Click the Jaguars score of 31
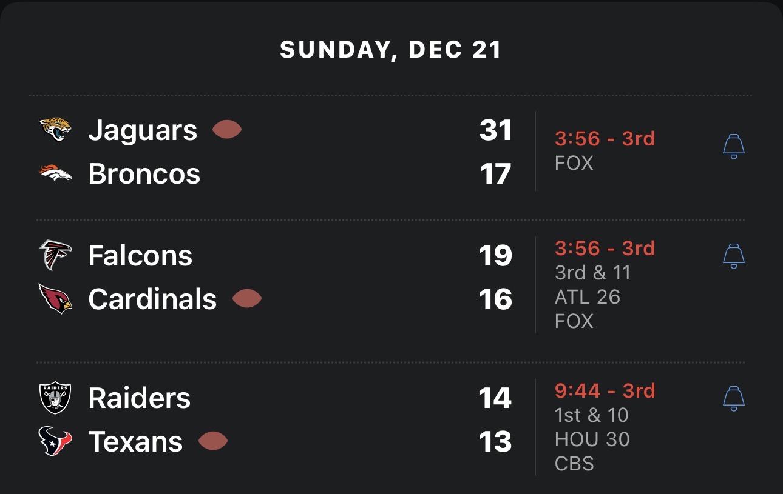 [495, 130]
